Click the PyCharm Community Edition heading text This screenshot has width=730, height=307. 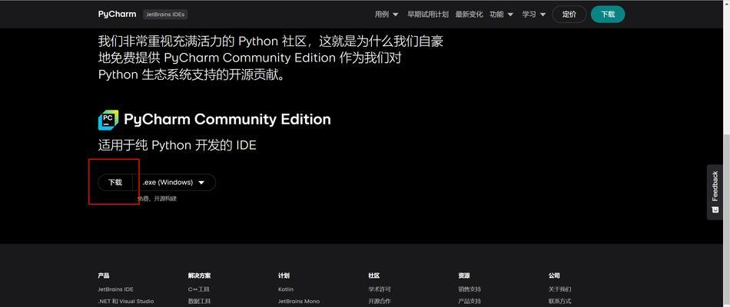(x=227, y=120)
